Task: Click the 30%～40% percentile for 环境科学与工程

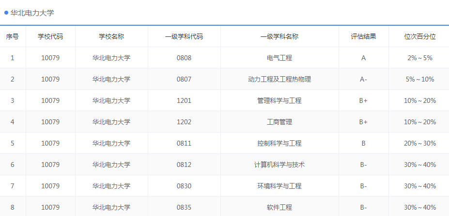Action: point(420,186)
